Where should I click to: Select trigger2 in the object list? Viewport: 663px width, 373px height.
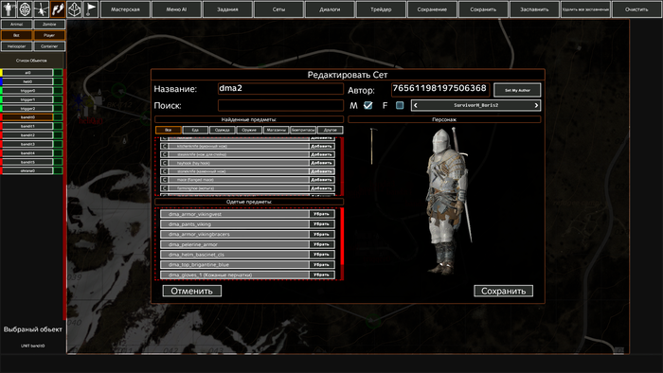pyautogui.click(x=27, y=109)
